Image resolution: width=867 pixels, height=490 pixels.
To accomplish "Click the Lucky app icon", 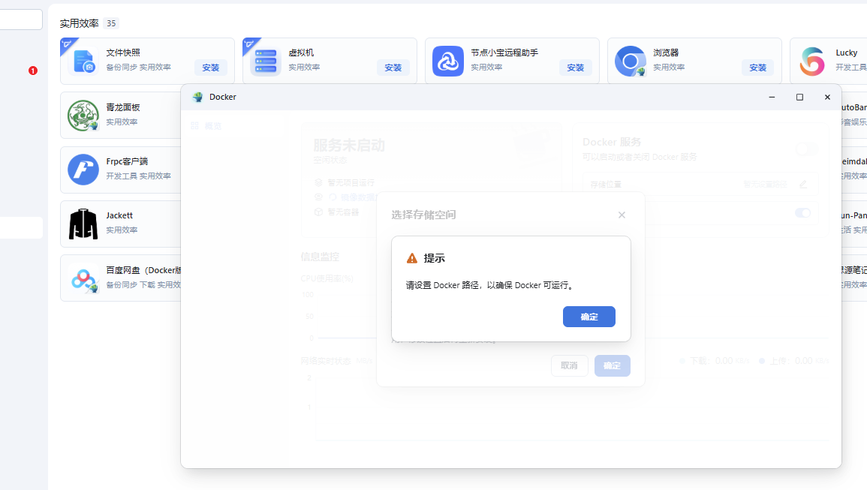I will (812, 62).
